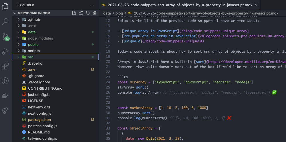Image resolution: width=286 pixels, height=142 pixels.
Task: Open README.md file
Action: coord(55,132)
